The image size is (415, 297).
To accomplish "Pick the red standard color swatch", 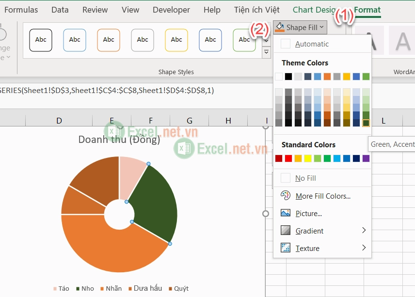I will click(x=288, y=158).
